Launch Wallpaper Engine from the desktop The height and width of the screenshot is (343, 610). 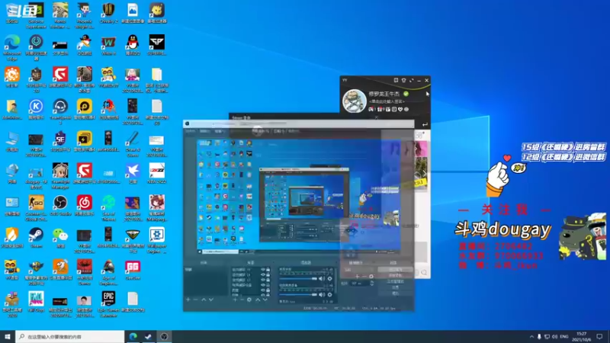click(157, 240)
